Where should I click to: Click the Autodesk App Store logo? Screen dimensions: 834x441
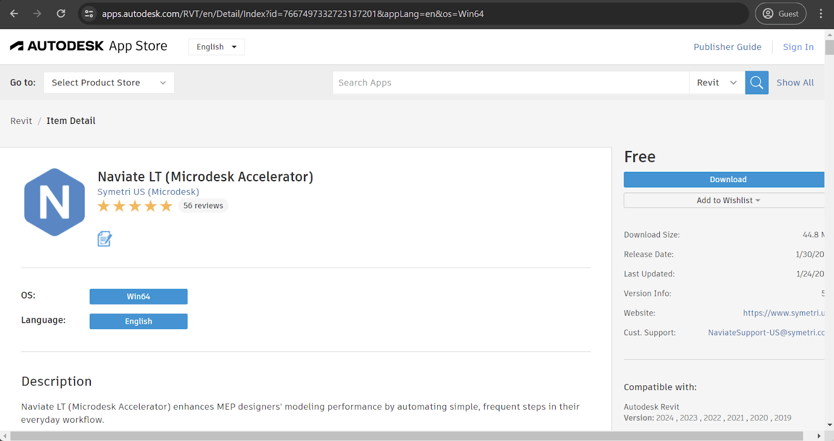[89, 46]
